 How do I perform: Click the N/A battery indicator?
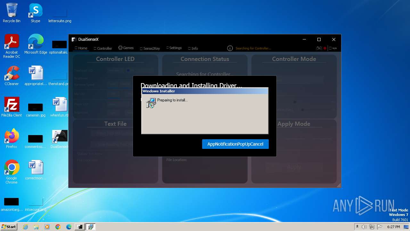333,48
